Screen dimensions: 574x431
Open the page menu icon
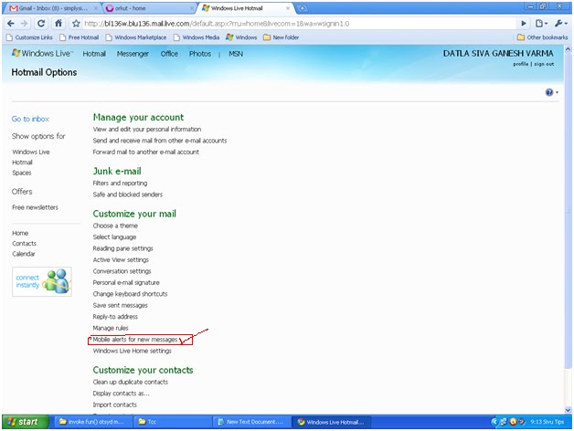(541, 24)
